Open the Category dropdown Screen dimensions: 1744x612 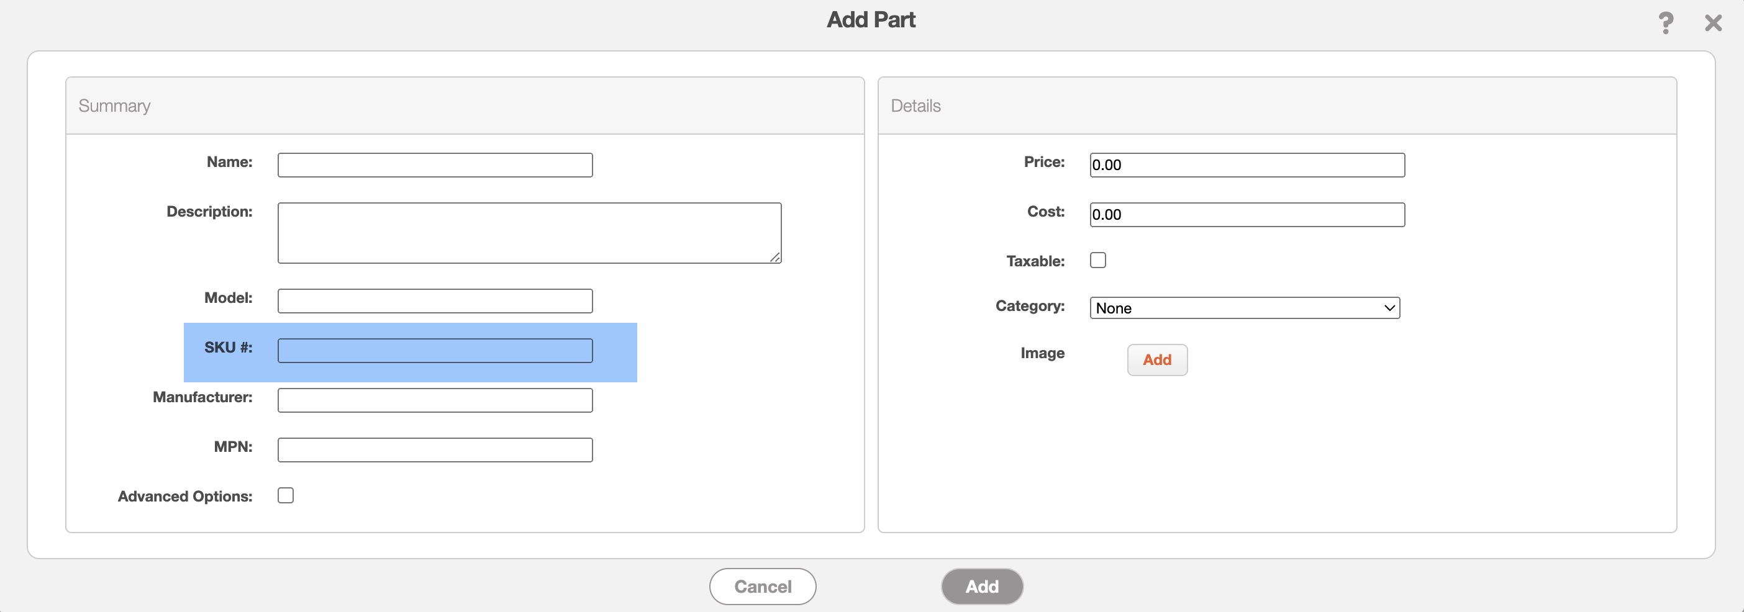[1245, 308]
